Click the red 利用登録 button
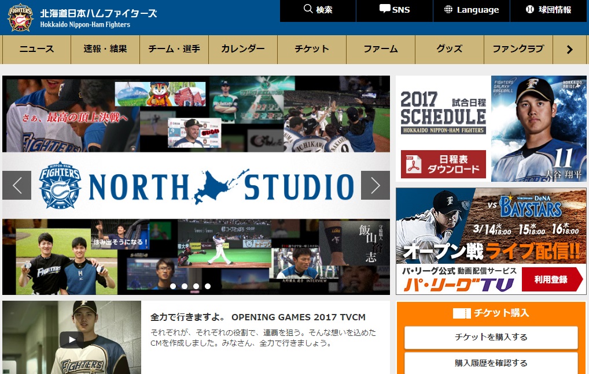This screenshot has width=589, height=374. tap(552, 279)
